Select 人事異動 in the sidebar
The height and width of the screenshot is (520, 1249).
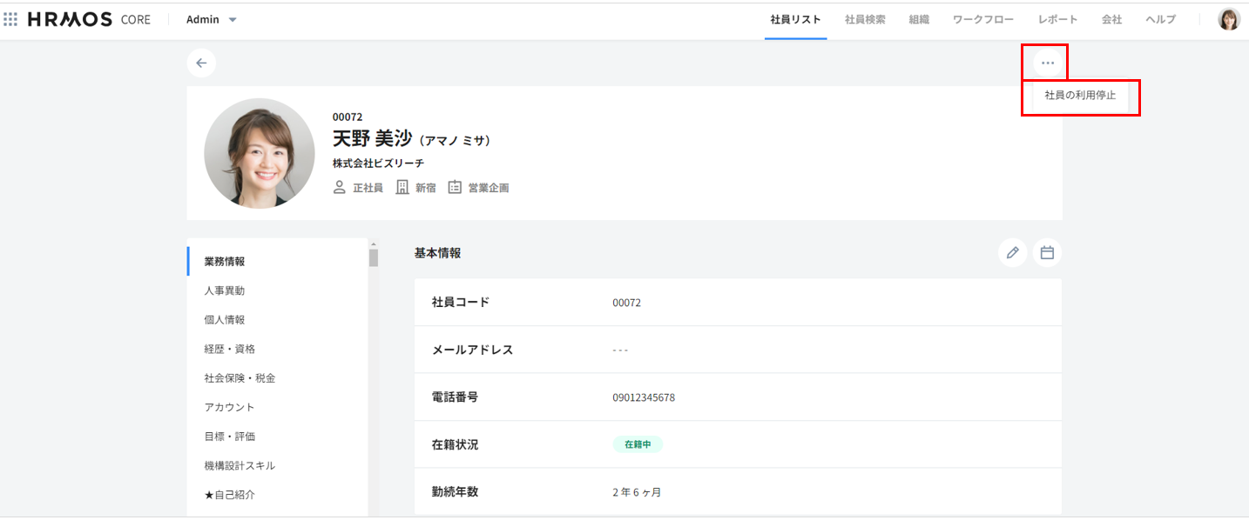(x=225, y=290)
